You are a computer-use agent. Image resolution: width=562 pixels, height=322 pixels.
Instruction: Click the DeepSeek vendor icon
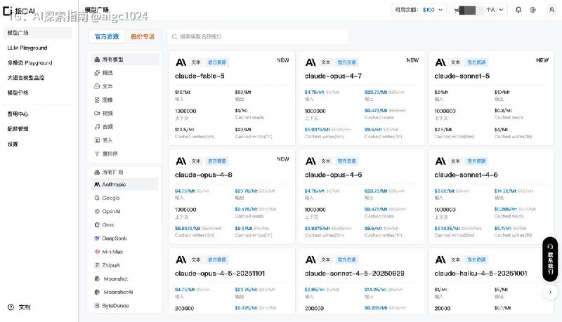point(97,239)
